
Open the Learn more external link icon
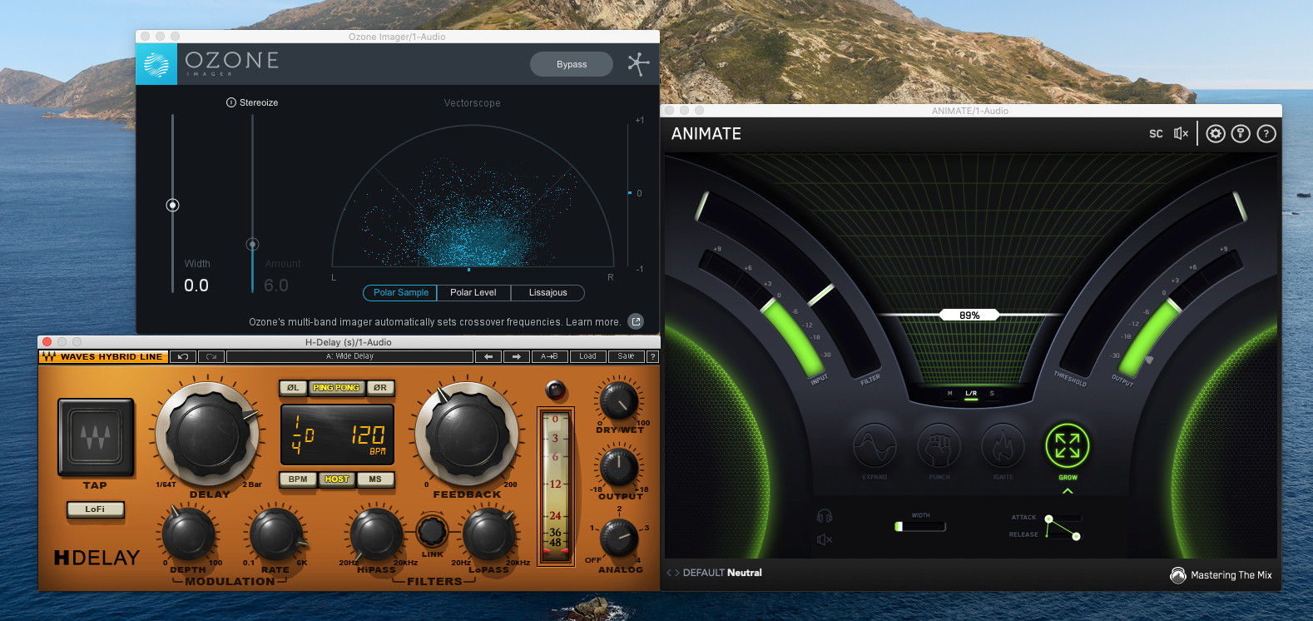click(x=636, y=321)
